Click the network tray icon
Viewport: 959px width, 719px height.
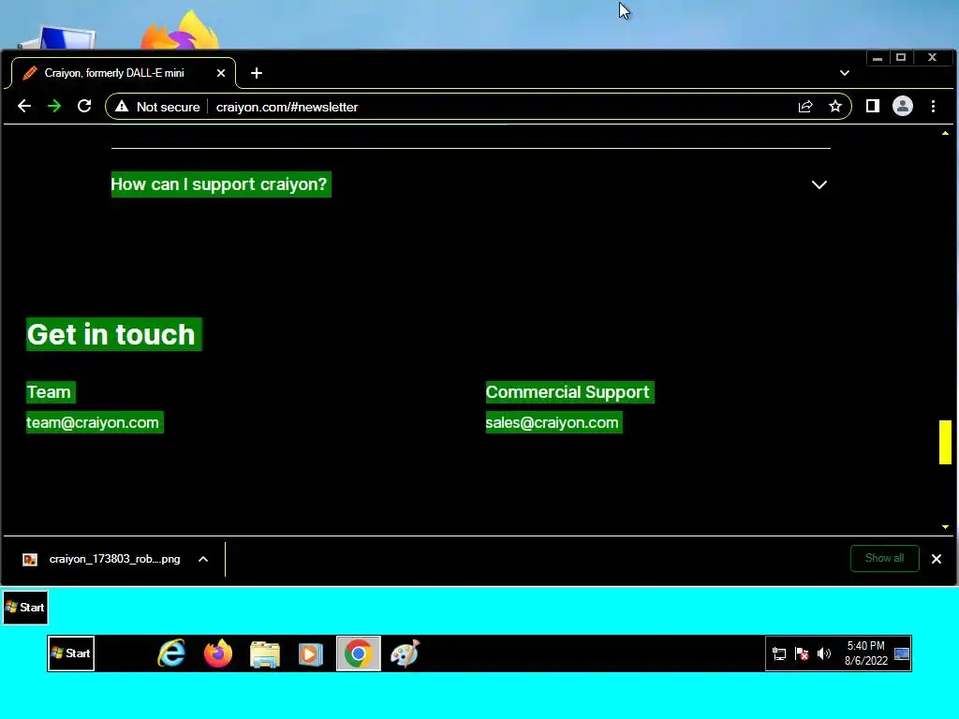[778, 654]
